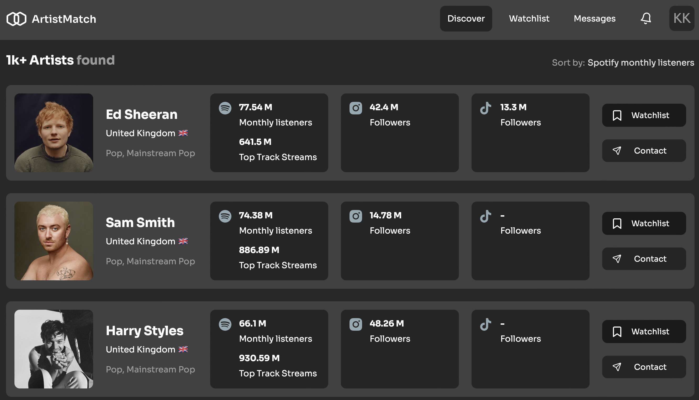
Task: Select the 48.26 M Instagram followers value
Action: click(x=386, y=324)
